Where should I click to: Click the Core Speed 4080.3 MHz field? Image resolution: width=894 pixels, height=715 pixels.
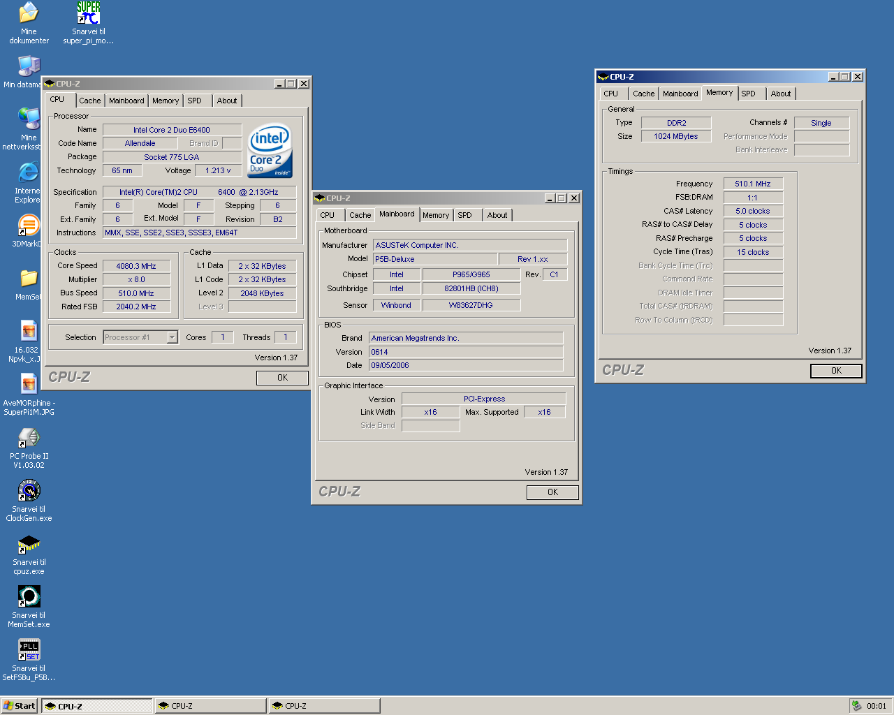tap(136, 266)
